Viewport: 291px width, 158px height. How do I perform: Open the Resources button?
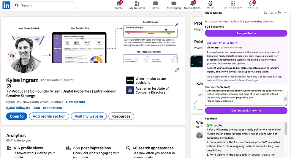(x=121, y=116)
